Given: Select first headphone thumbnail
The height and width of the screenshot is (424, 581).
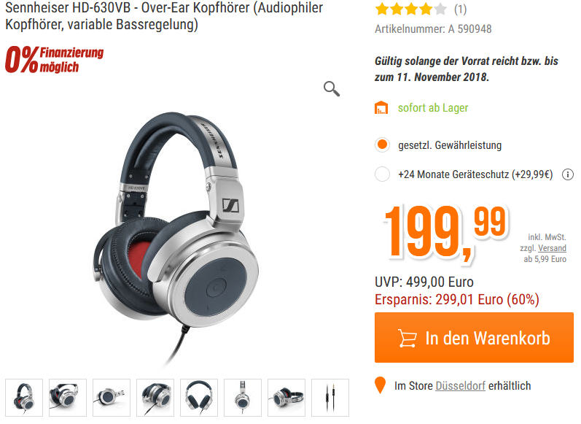Looking at the screenshot, I should pyautogui.click(x=24, y=398).
